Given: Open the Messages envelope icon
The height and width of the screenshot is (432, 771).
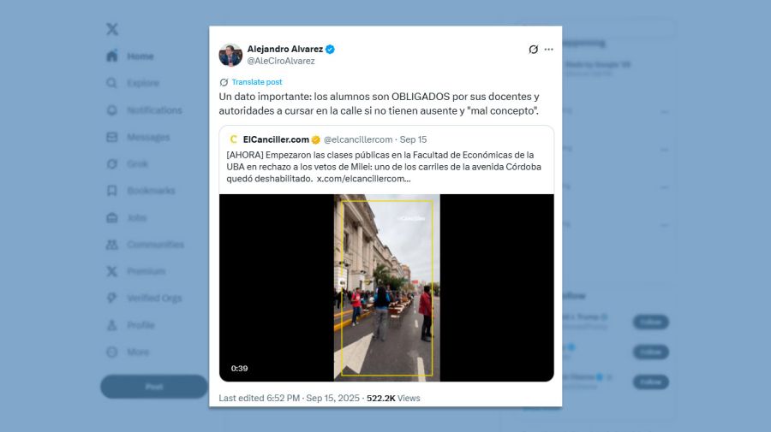Looking at the screenshot, I should (x=112, y=137).
